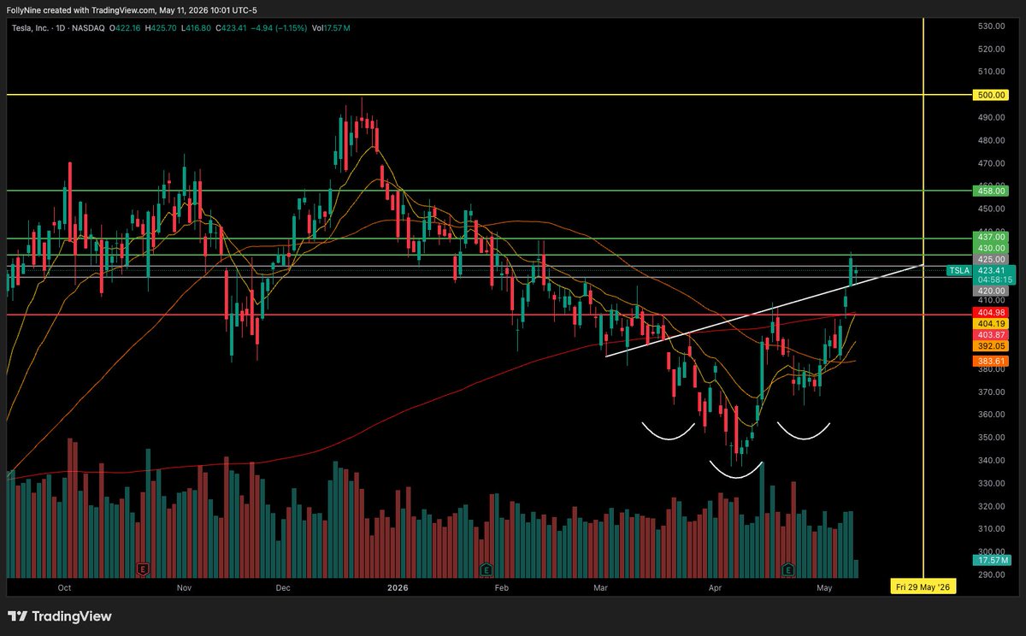Image resolution: width=1026 pixels, height=636 pixels.
Task: Click the 500.00 yellow price label
Action: [990, 96]
